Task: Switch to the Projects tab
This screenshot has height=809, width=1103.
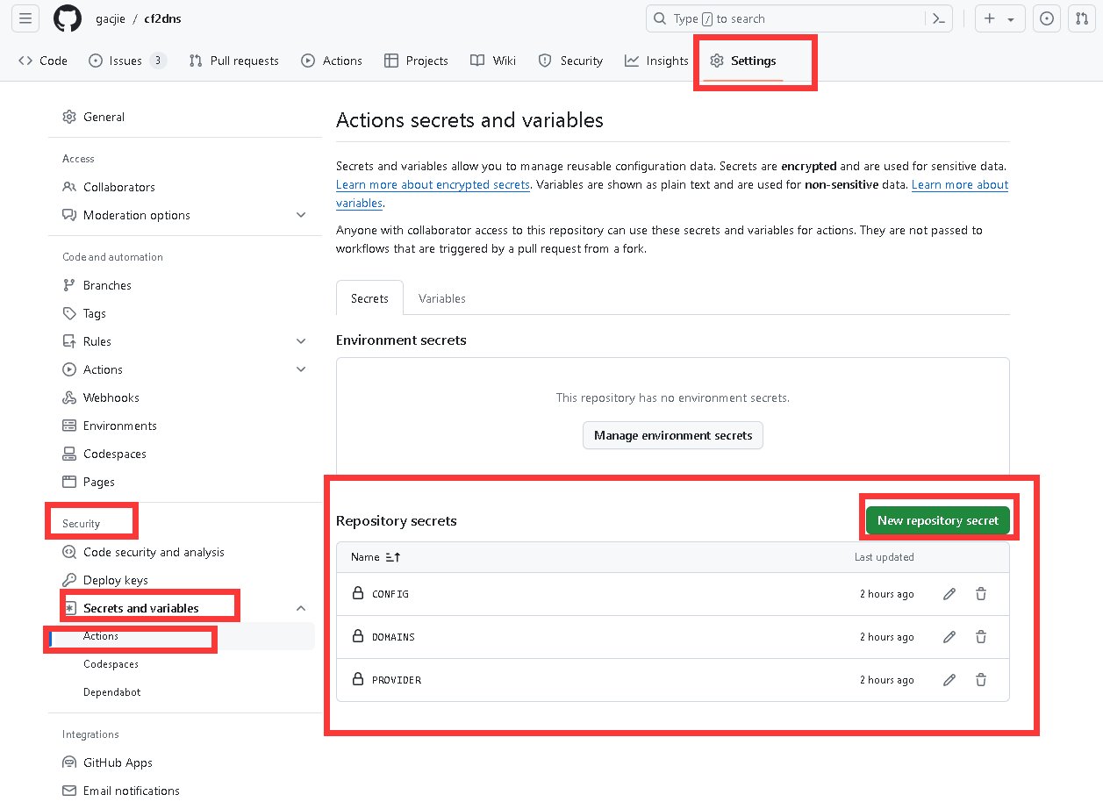Action: 417,61
